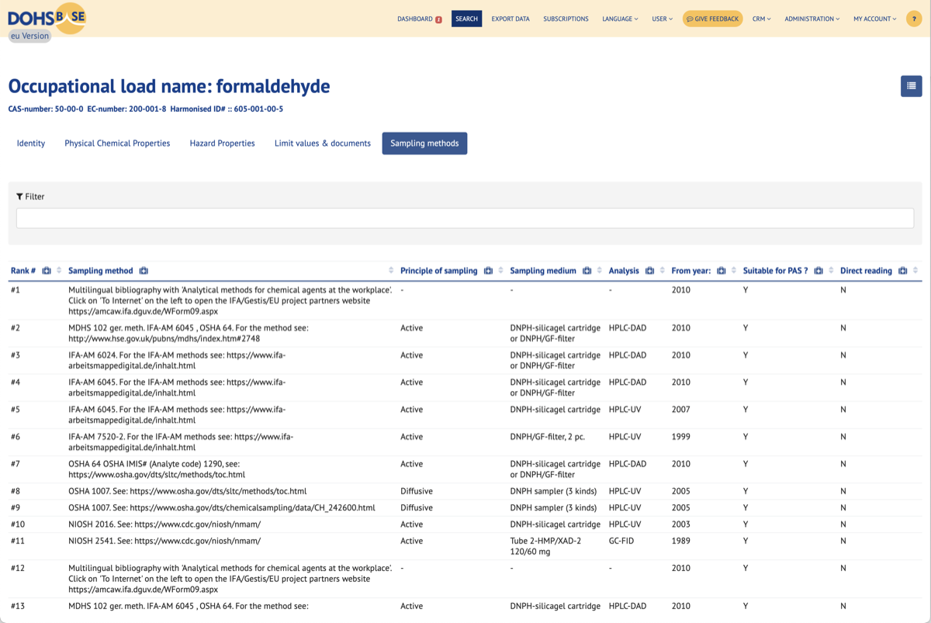Click 'Tube 2-HMP/XAD-2 120/60 mg' cell
This screenshot has width=931, height=623.
545,546
